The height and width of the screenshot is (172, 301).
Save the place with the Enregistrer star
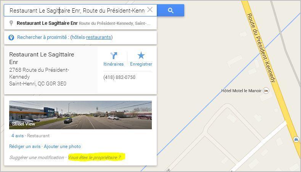[x=141, y=55]
